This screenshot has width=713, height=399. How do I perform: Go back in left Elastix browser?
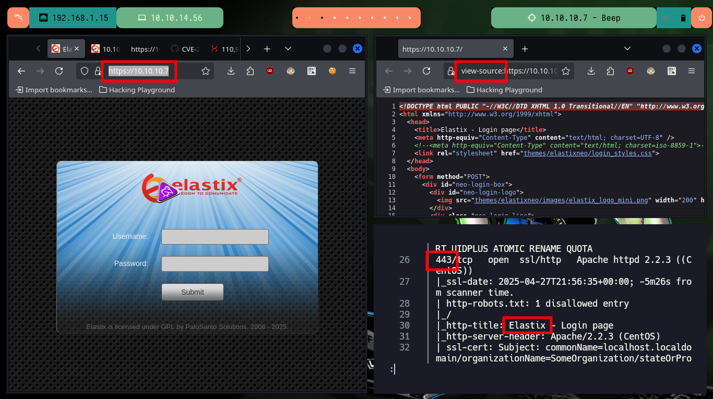click(x=21, y=71)
